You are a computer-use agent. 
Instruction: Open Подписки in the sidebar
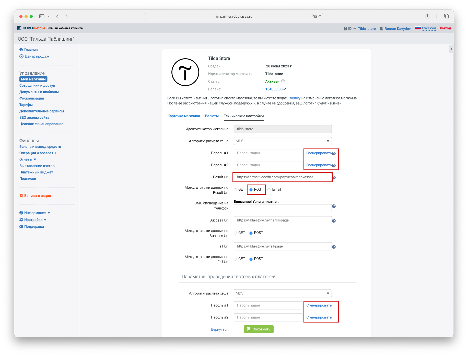(x=28, y=179)
